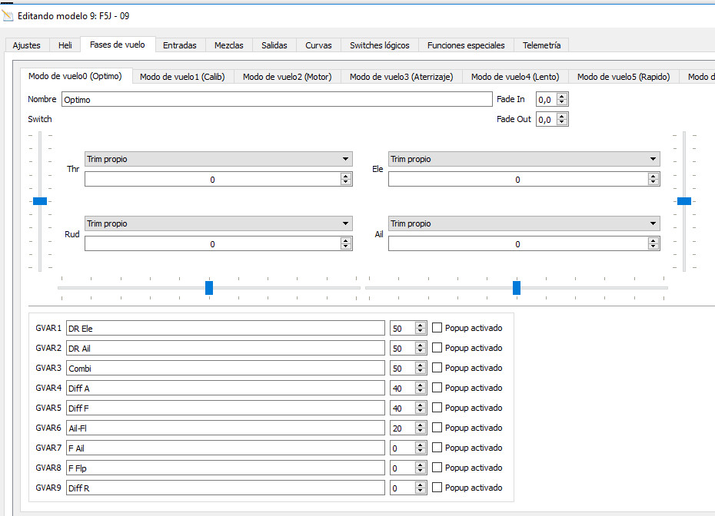
Task: Switch to the Mezclas tab
Action: (x=228, y=45)
